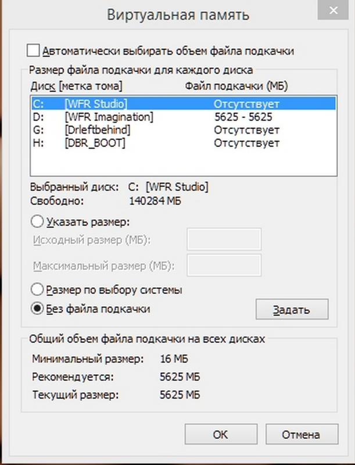Select the 'Указать размер' radio button
355x465 pixels.
37,221
